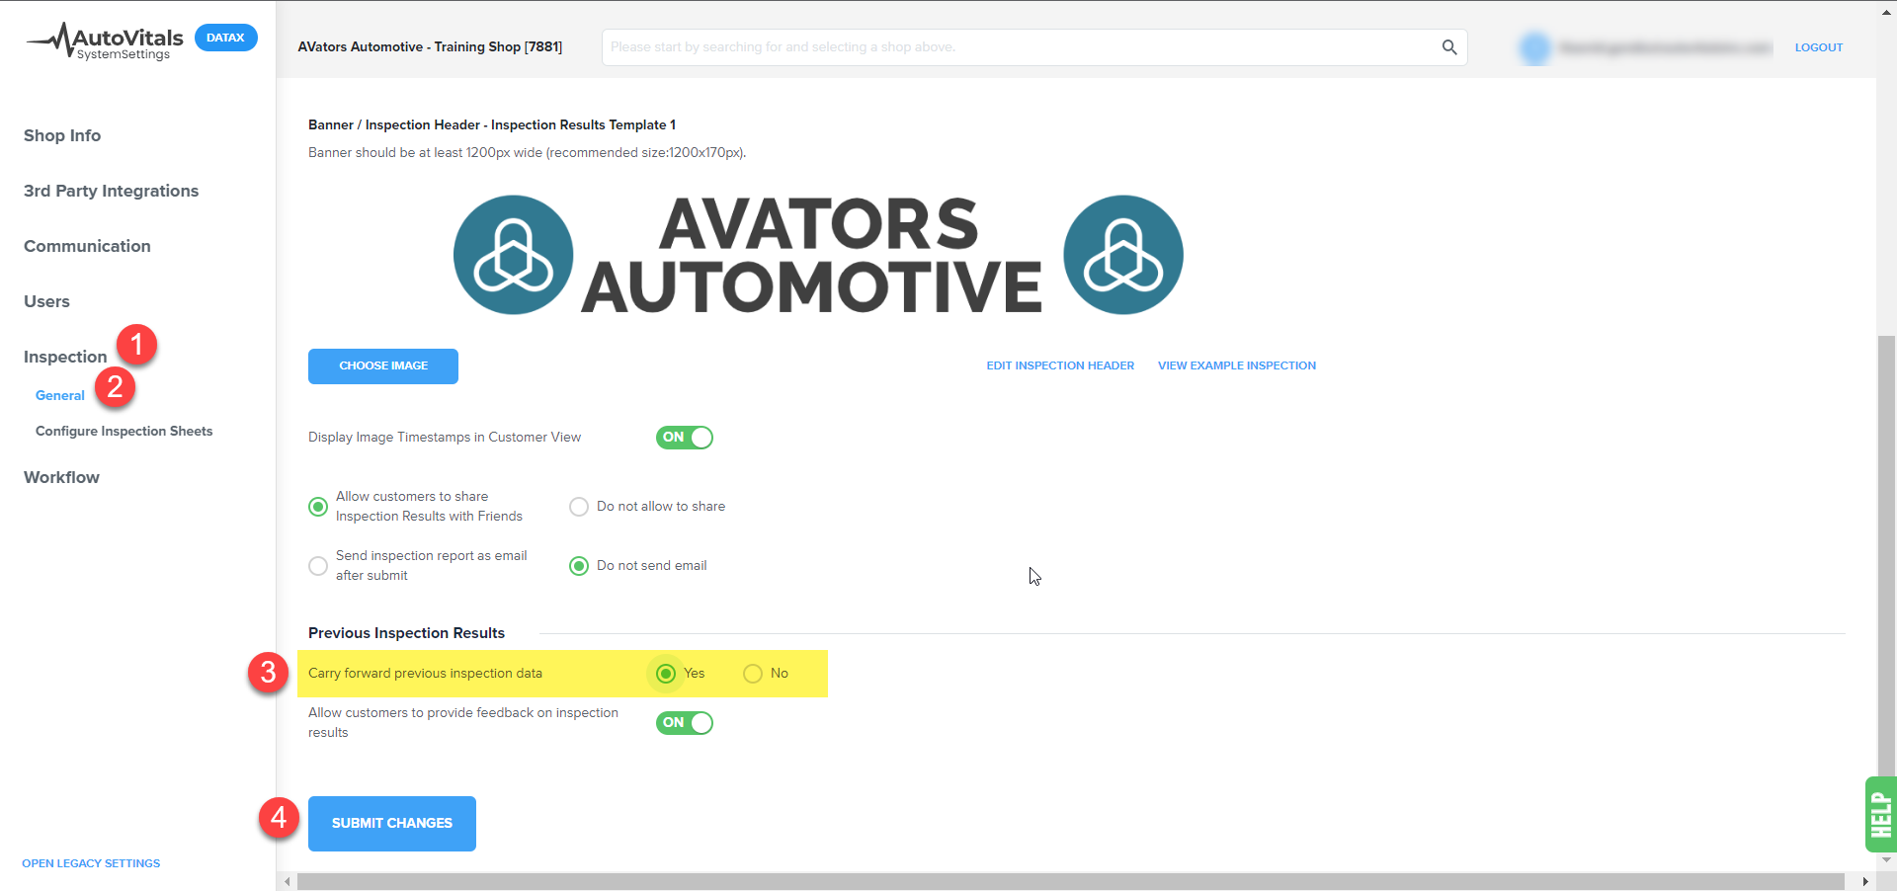
Task: Open Communication section
Action: [87, 246]
